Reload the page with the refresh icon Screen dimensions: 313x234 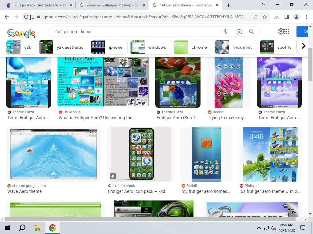(x=26, y=17)
